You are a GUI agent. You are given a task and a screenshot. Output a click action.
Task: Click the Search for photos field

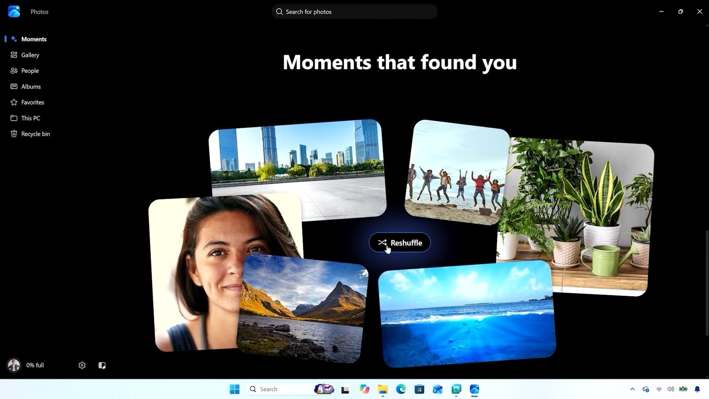(354, 12)
